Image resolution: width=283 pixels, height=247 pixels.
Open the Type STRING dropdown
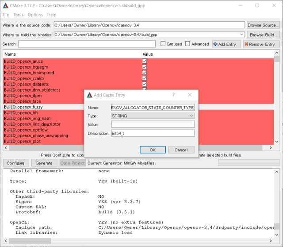(x=153, y=116)
